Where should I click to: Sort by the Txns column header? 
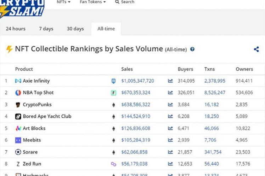tap(209, 69)
